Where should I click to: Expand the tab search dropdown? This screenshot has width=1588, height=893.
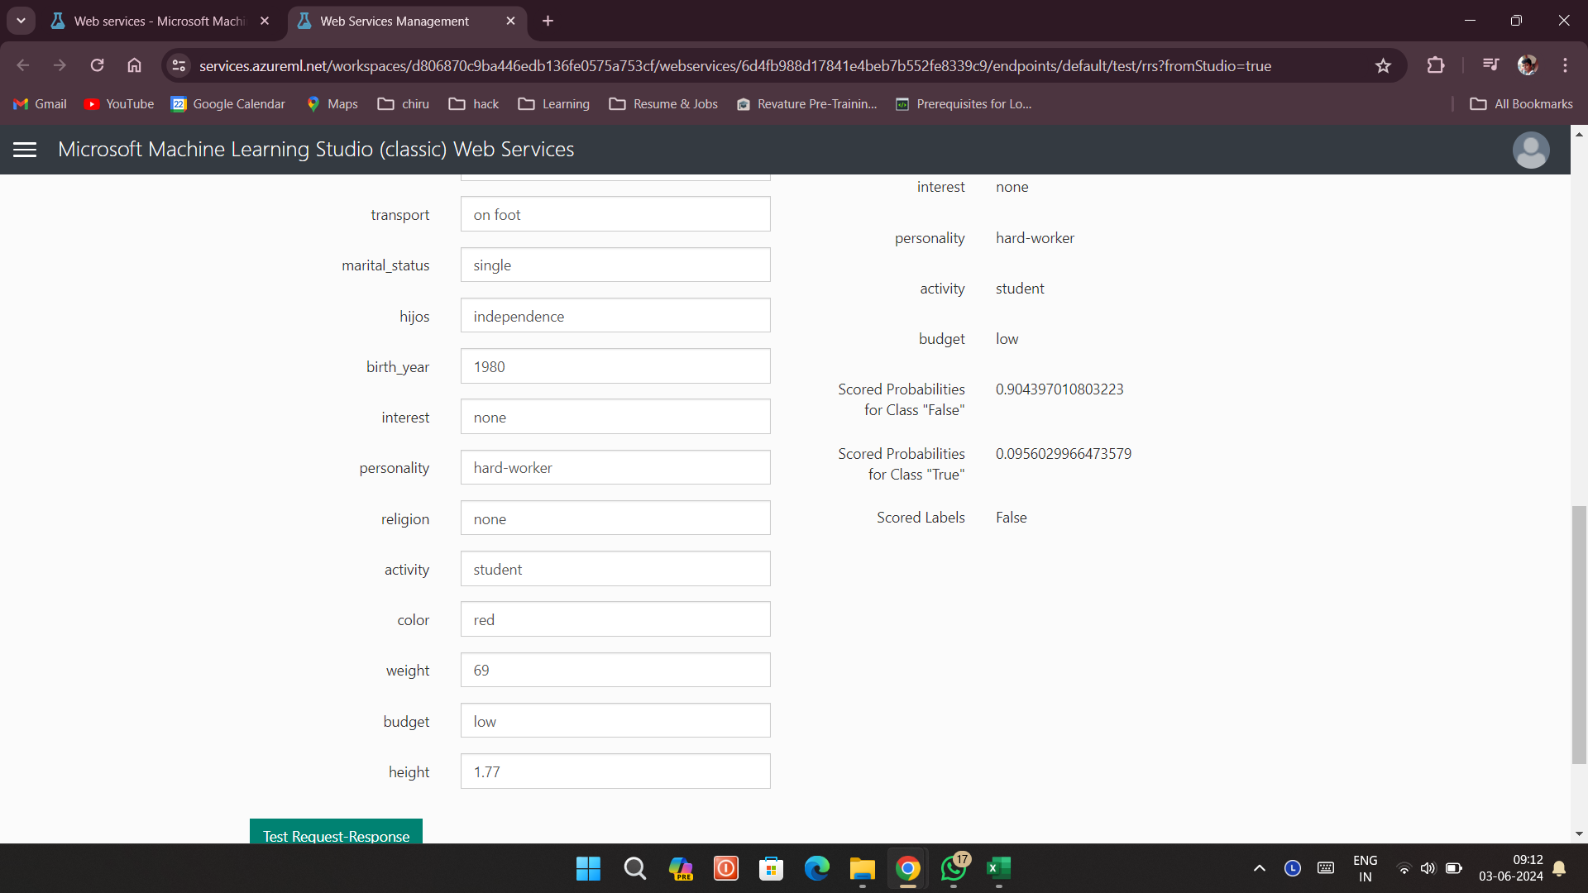tap(21, 21)
